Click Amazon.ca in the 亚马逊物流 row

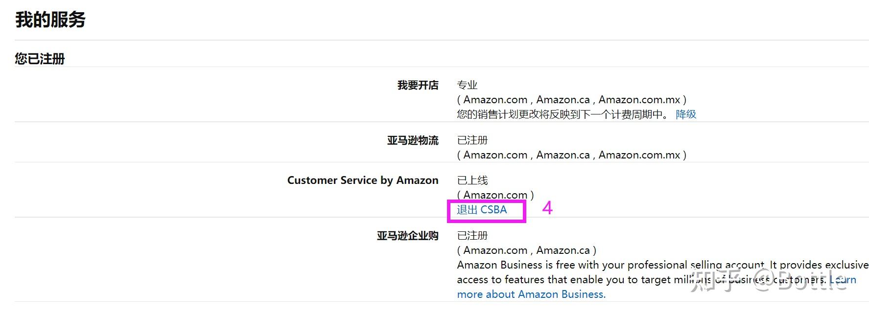pos(563,155)
